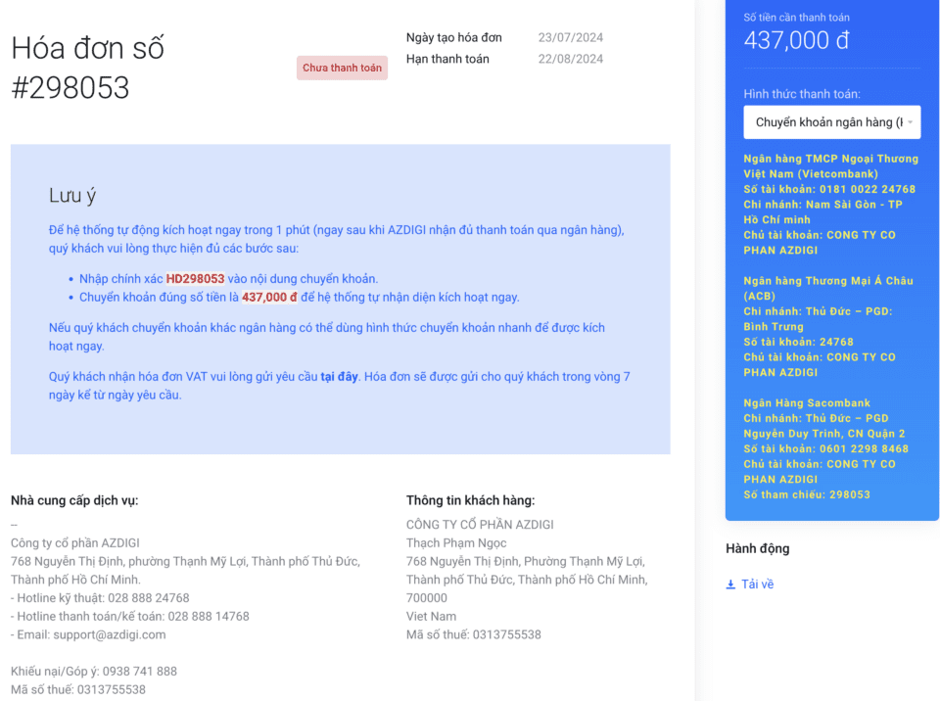This screenshot has height=701, width=940.
Task: Click the customer name Thạch Phạm Ngọc
Action: [457, 543]
